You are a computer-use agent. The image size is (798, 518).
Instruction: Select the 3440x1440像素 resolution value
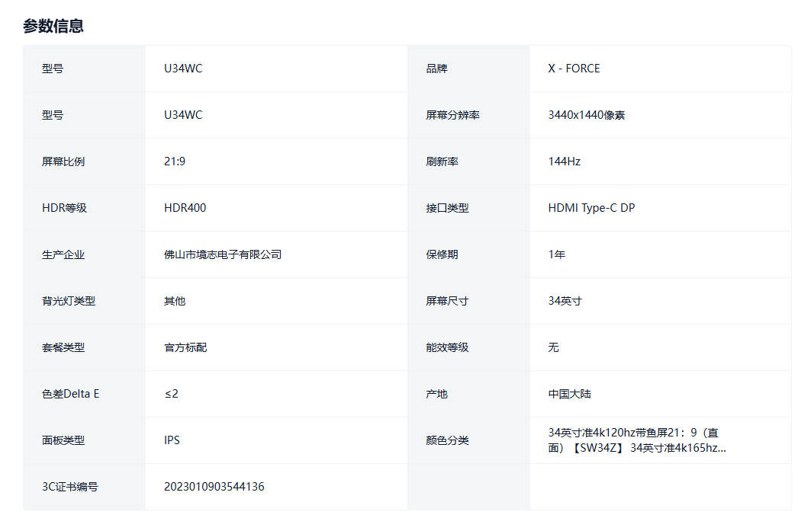pyautogui.click(x=586, y=115)
